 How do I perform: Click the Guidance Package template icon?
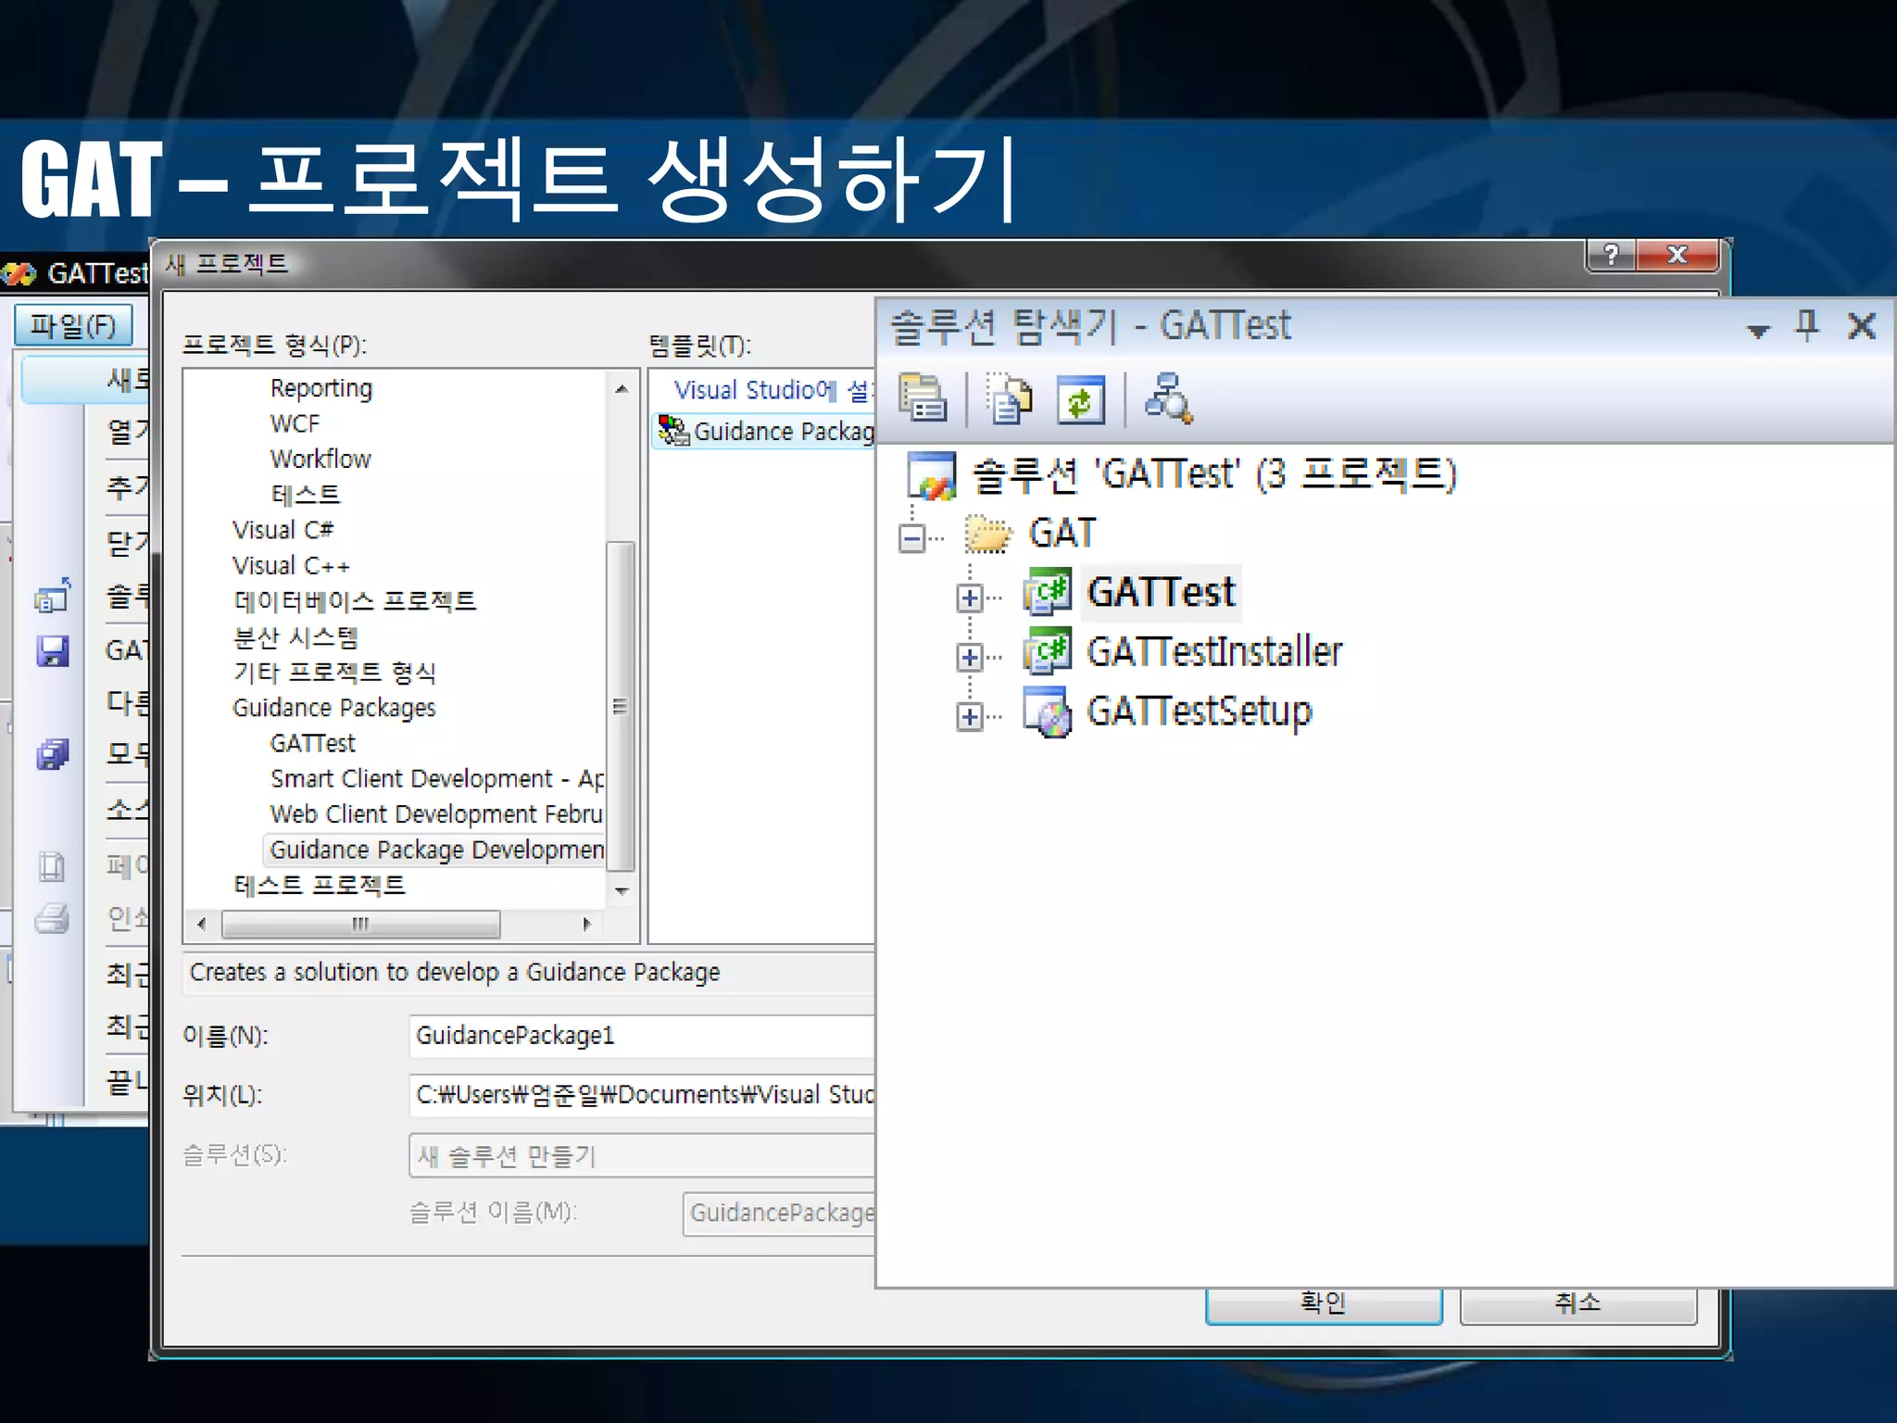[673, 430]
